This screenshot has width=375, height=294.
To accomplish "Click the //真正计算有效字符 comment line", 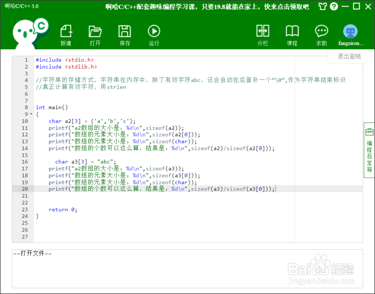I will tap(81, 87).
